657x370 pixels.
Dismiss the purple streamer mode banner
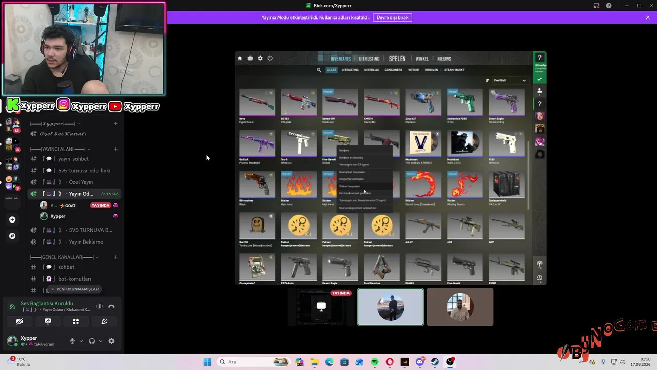click(x=648, y=17)
